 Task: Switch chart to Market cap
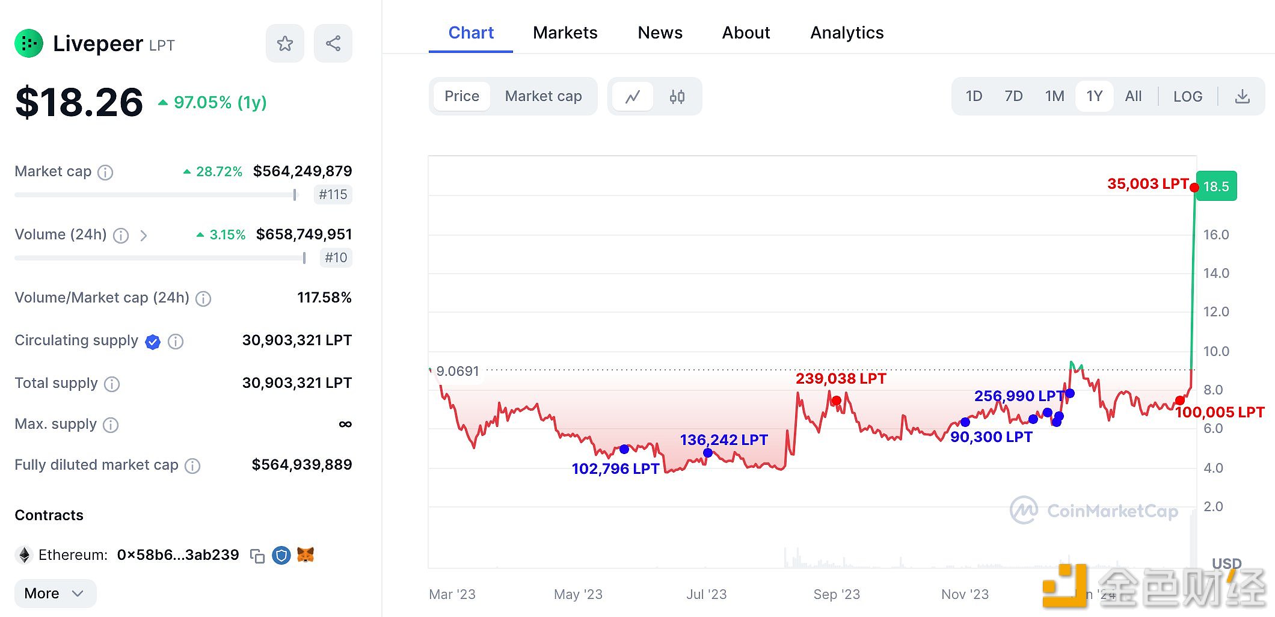click(544, 96)
